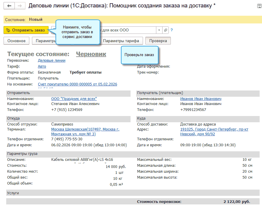Switch to the Основное tab
This screenshot has height=208, width=262.
16,41
